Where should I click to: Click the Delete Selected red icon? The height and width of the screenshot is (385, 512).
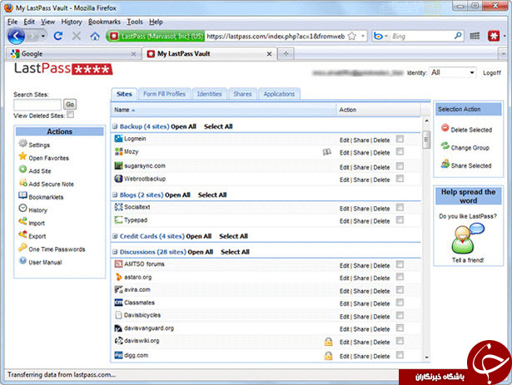coord(445,128)
